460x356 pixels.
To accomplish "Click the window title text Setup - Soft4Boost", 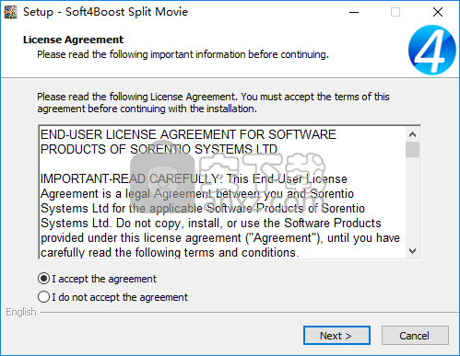I will 105,12.
